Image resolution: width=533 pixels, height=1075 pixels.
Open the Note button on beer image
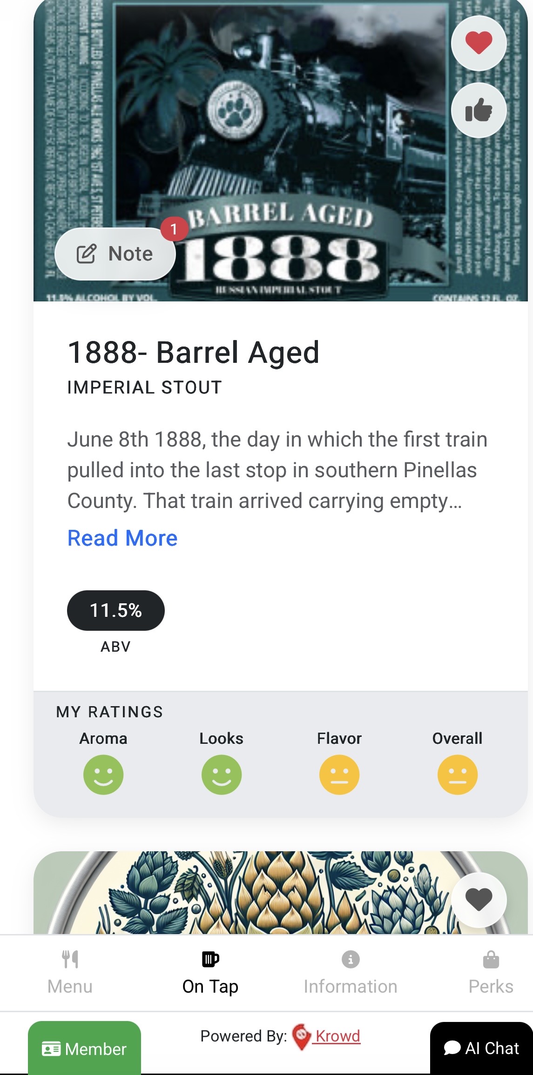coord(115,254)
